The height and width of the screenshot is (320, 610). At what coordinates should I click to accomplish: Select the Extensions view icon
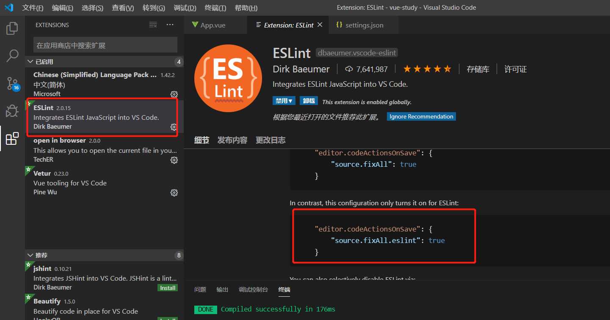(x=12, y=138)
